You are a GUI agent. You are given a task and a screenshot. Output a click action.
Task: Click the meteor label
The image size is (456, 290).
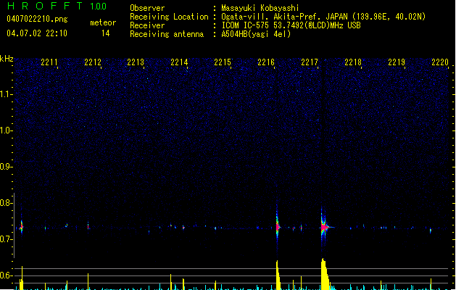click(x=103, y=22)
